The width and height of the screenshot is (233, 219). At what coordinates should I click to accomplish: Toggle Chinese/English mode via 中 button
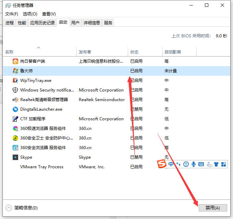coord(171,164)
